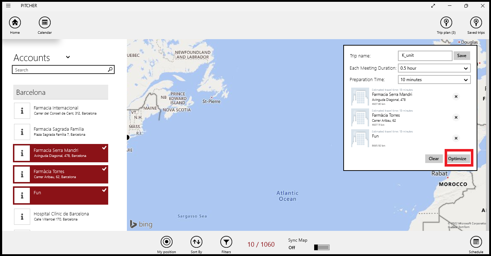Screen dimensions: 491x256
Task: Click info icon for Farmacia Internacional
Action: tap(22, 111)
